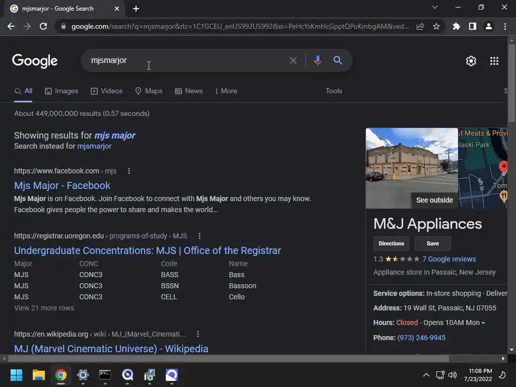516x387 pixels.
Task: Open search Tools options
Action: point(334,91)
